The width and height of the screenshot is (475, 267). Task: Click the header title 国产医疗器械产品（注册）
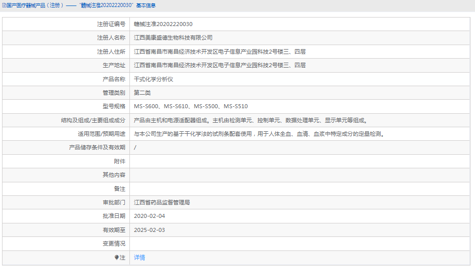35,6
